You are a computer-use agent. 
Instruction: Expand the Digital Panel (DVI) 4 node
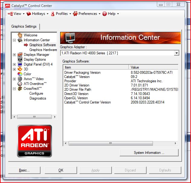click(15, 64)
